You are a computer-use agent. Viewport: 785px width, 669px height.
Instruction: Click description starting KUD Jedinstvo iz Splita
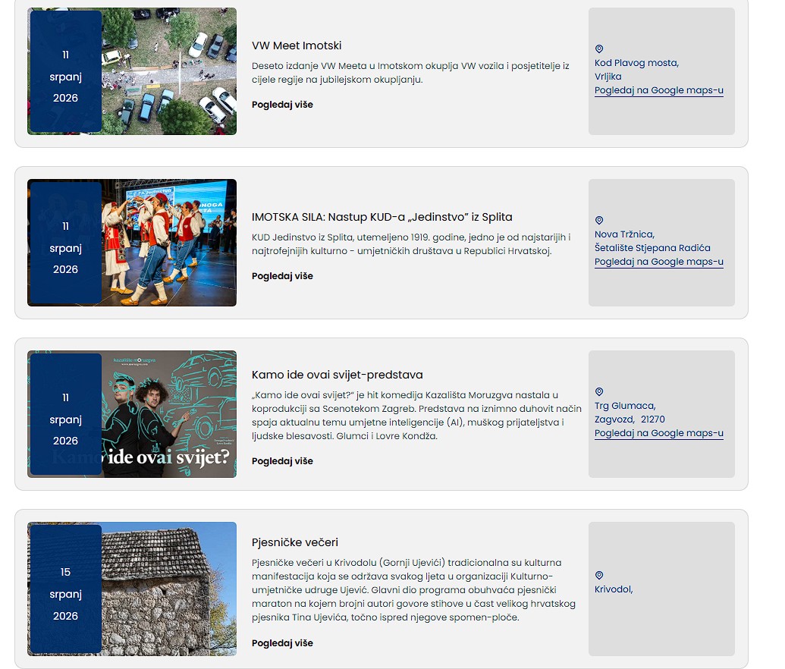[411, 244]
